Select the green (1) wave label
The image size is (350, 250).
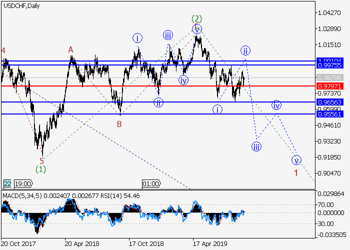tap(41, 169)
